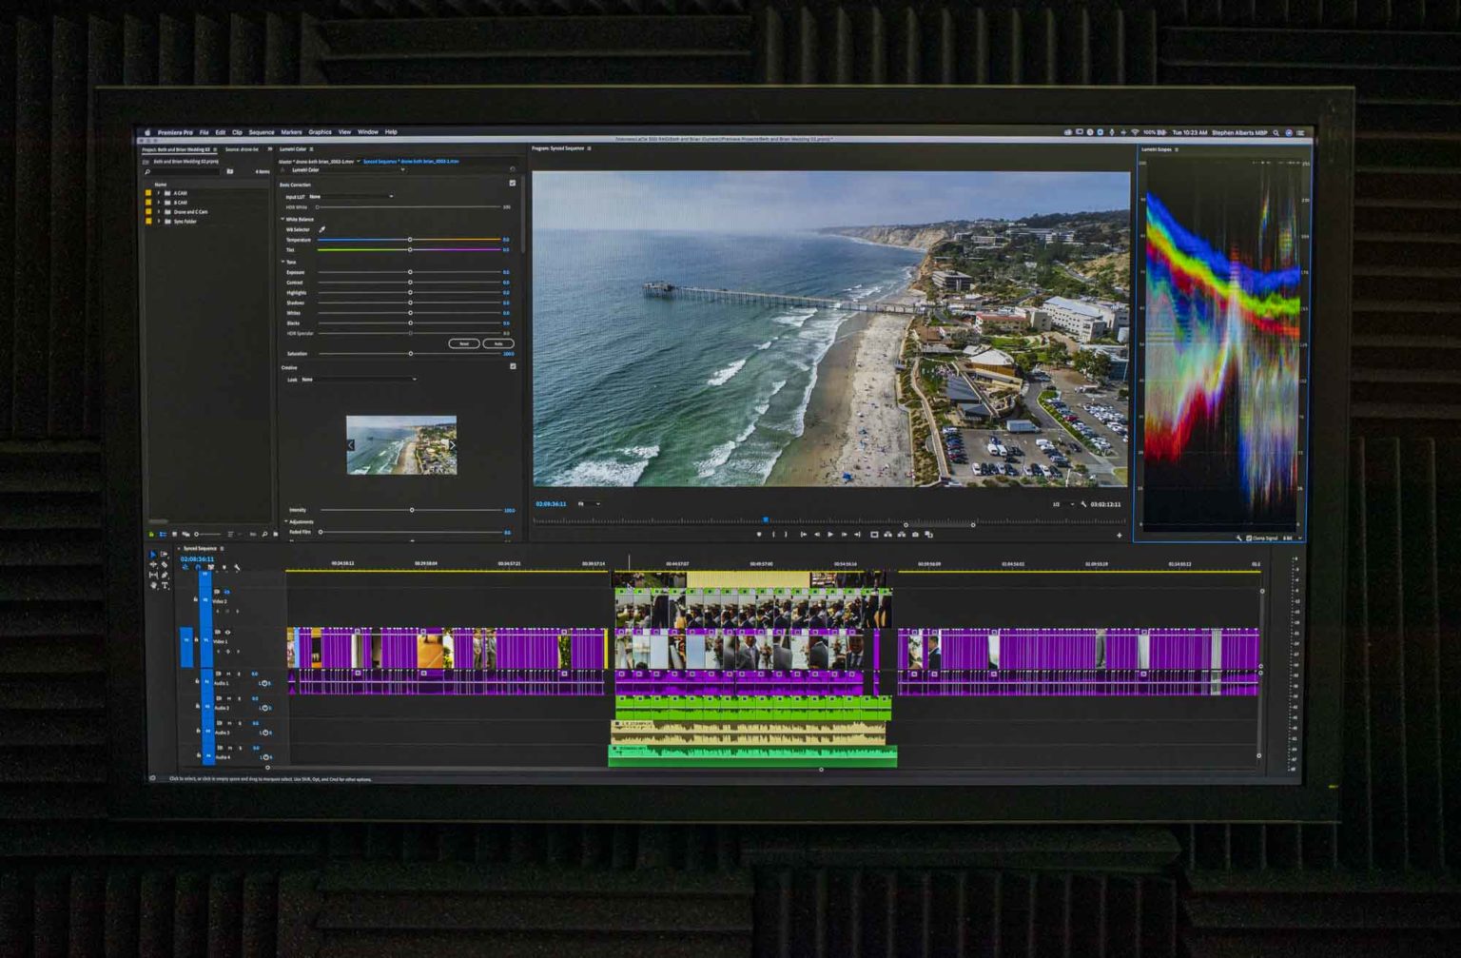Go to In point in Program monitor
The height and width of the screenshot is (958, 1461).
pyautogui.click(x=804, y=535)
